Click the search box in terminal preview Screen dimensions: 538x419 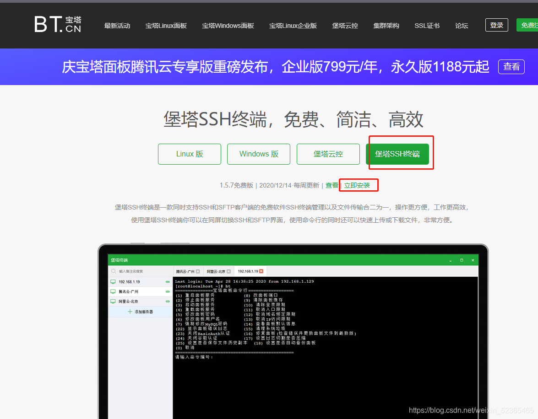[x=140, y=271]
